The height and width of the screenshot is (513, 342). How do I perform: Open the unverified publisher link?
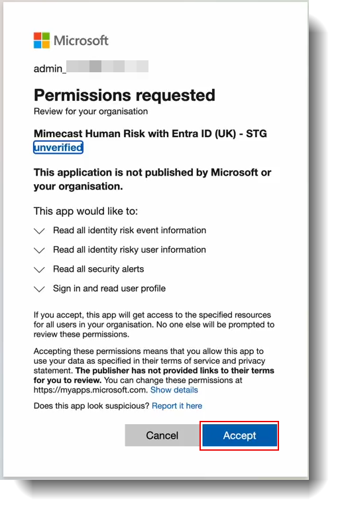pyautogui.click(x=58, y=148)
